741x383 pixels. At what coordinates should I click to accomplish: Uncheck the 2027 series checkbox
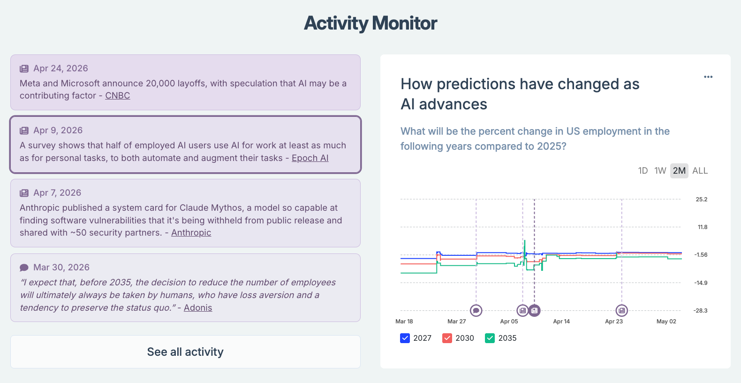pos(405,338)
